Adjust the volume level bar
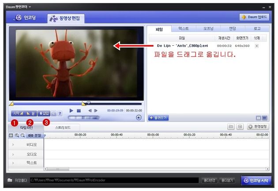 pyautogui.click(x=83, y=118)
